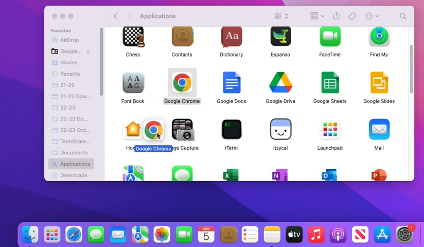
Task: Click the Finder search magnifier
Action: pyautogui.click(x=403, y=16)
